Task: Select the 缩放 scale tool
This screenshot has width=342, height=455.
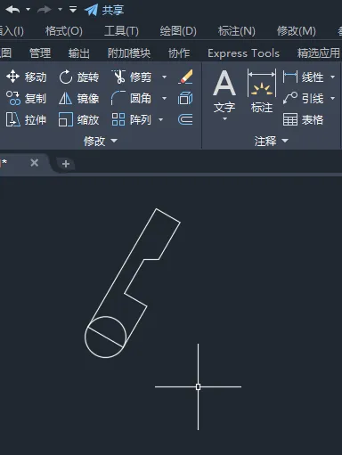Action: (x=78, y=120)
